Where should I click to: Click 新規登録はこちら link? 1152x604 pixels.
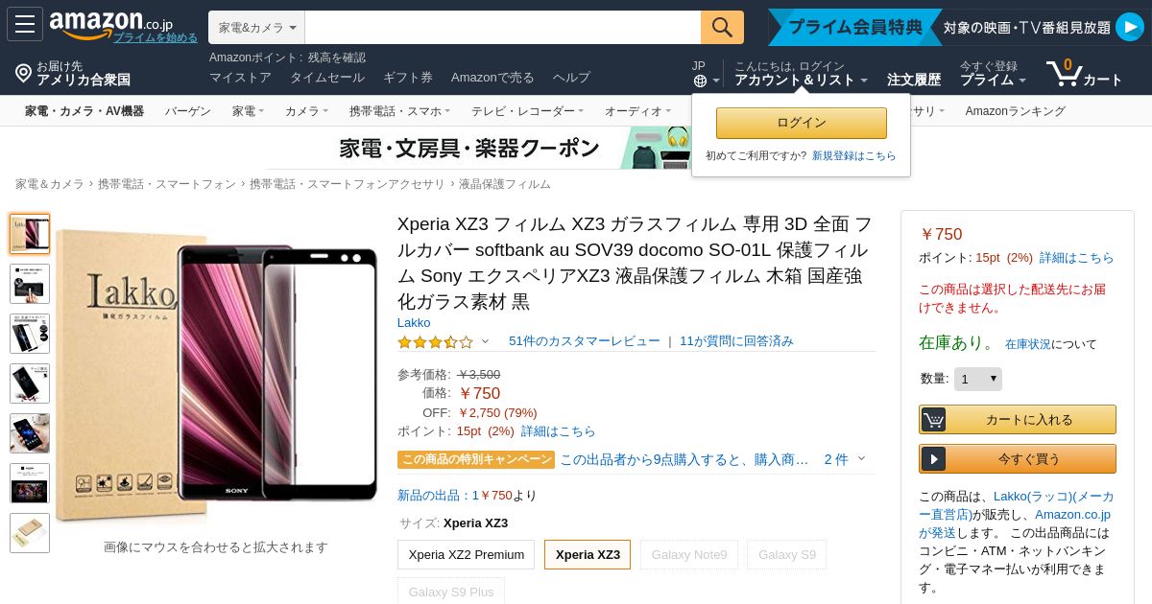point(853,155)
